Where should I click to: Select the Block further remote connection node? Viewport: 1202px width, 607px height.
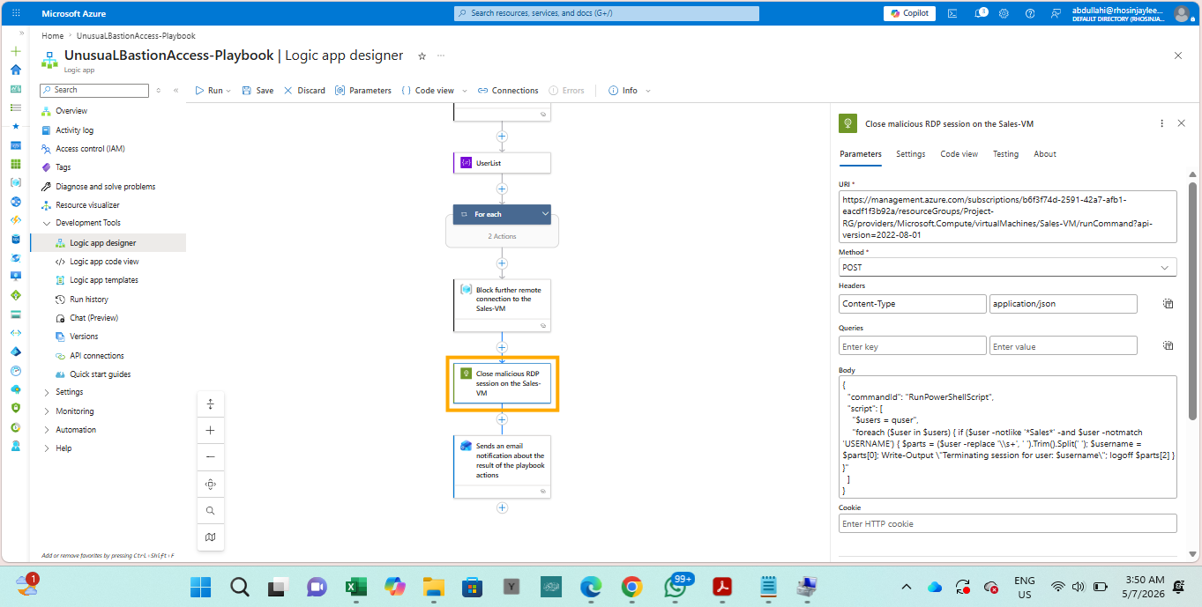pyautogui.click(x=502, y=306)
